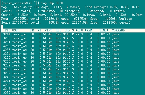Select thread PID 3242
The height and width of the screenshot is (95, 145).
(6, 85)
